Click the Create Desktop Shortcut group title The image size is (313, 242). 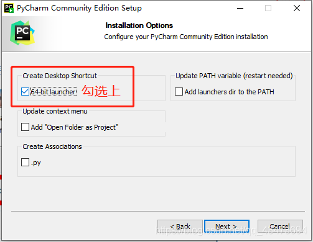pyautogui.click(x=60, y=76)
